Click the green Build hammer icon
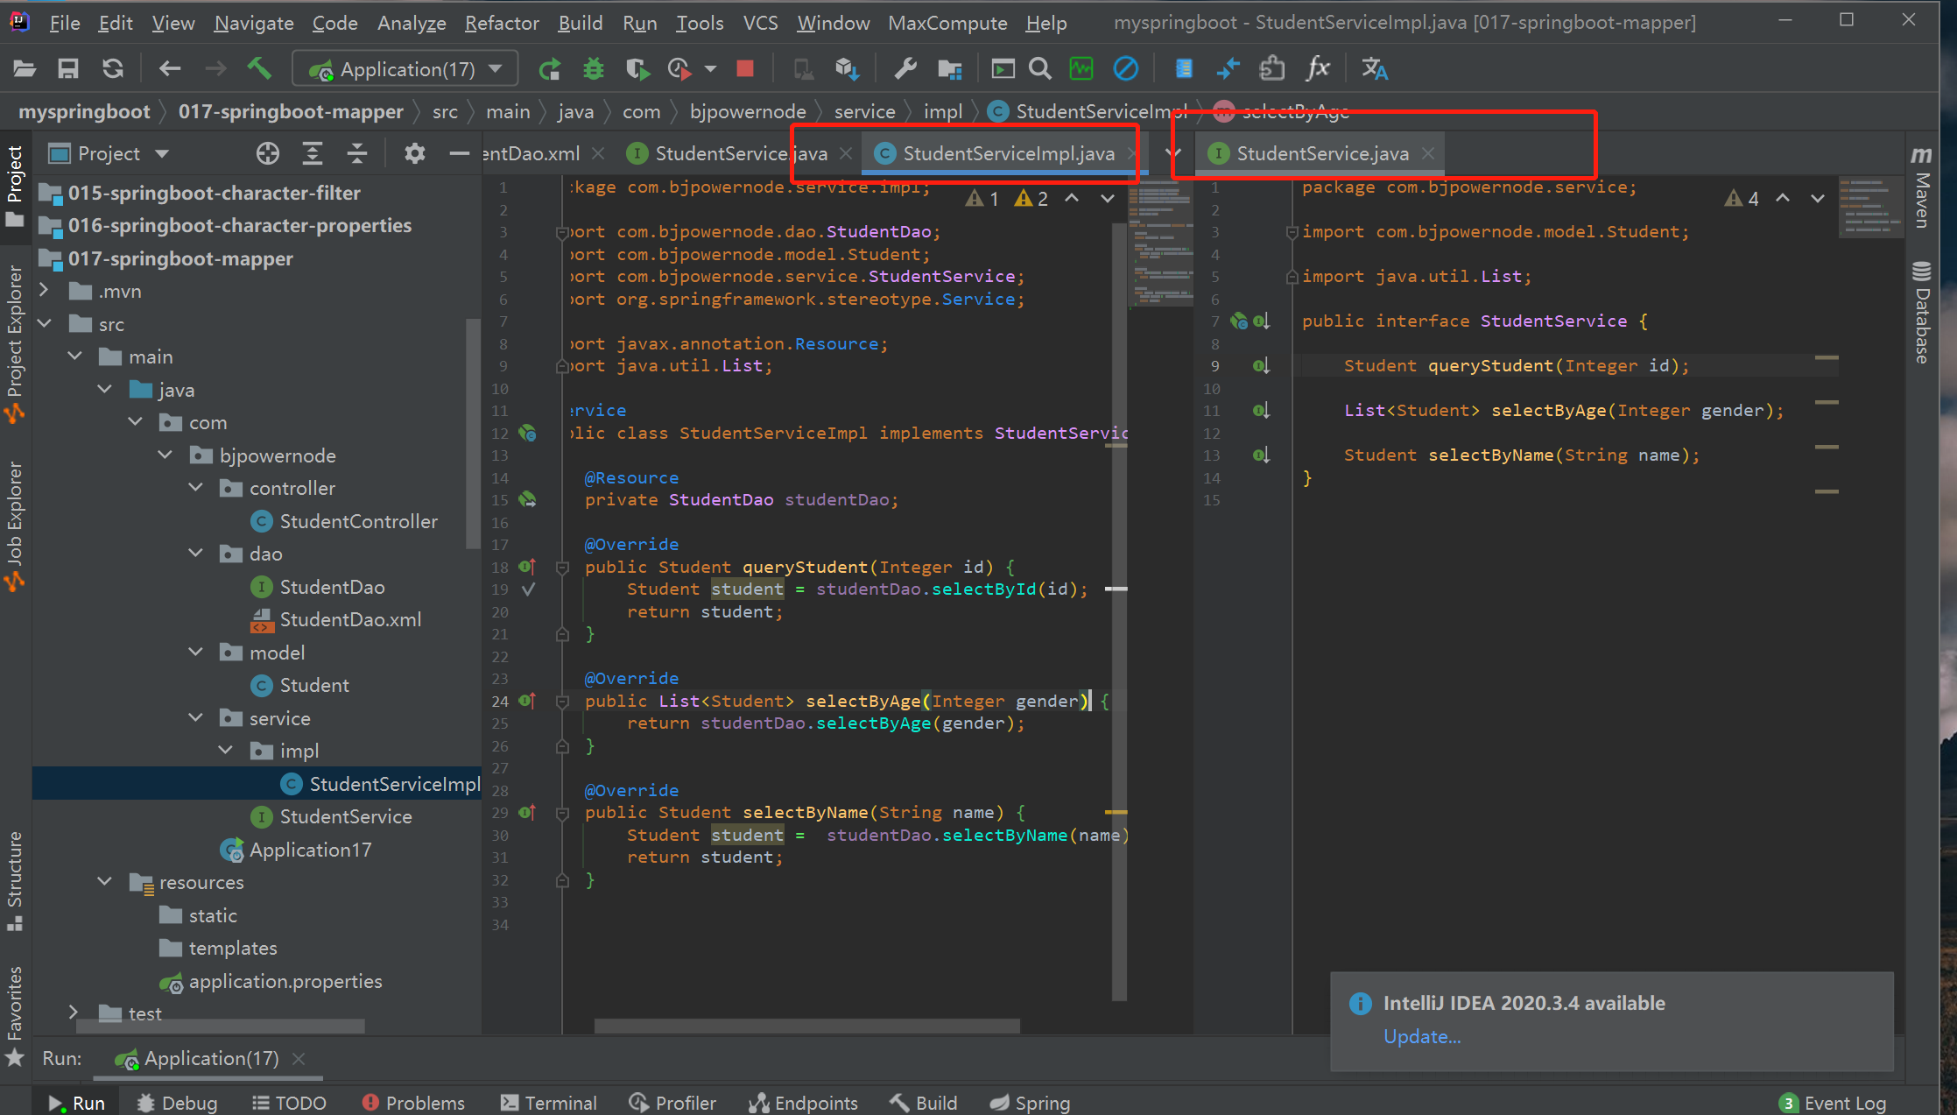Screen dimensions: 1957x1115 pyautogui.click(x=259, y=68)
